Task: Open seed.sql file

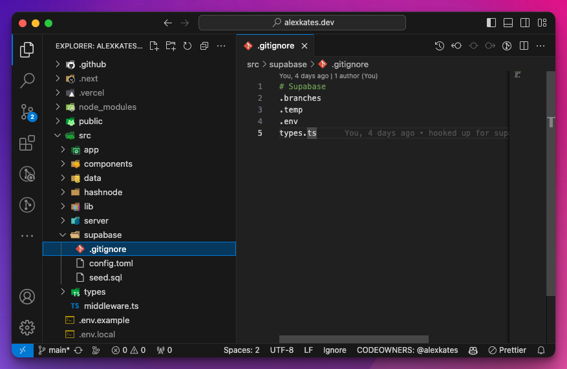Action: pos(139,278)
